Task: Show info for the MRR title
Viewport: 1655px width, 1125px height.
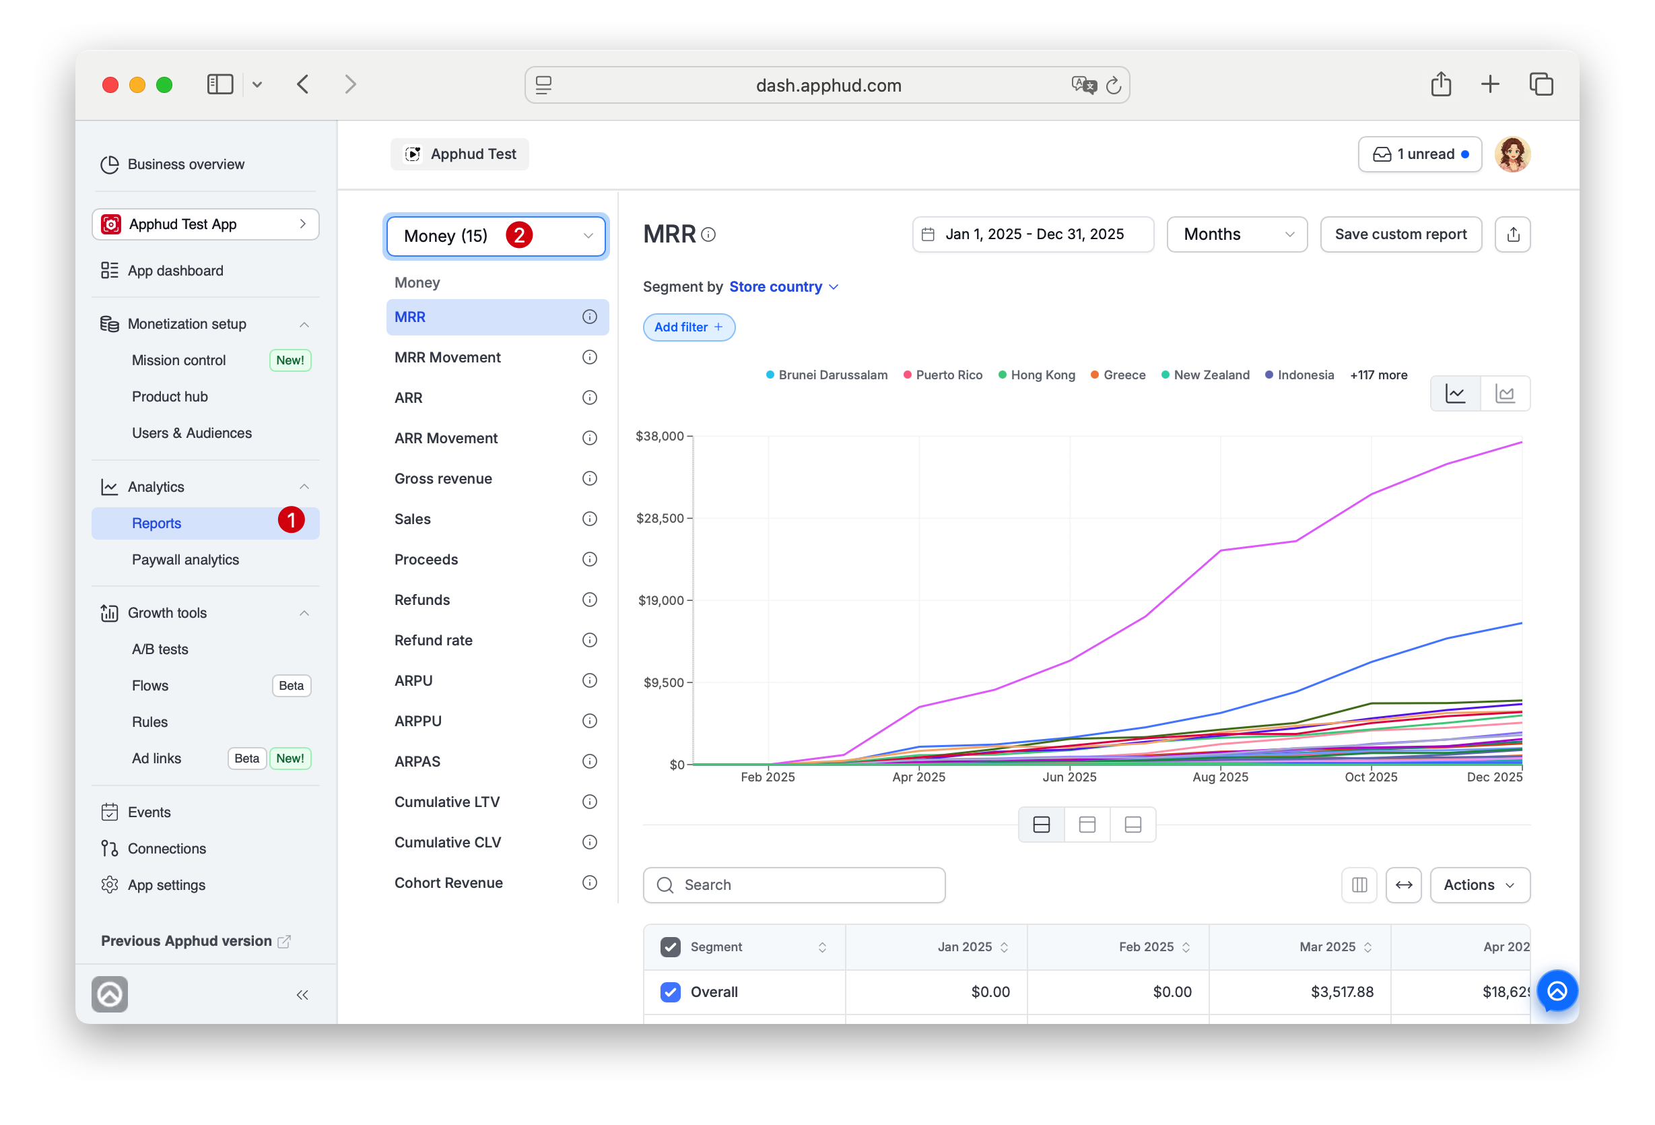Action: [x=708, y=234]
